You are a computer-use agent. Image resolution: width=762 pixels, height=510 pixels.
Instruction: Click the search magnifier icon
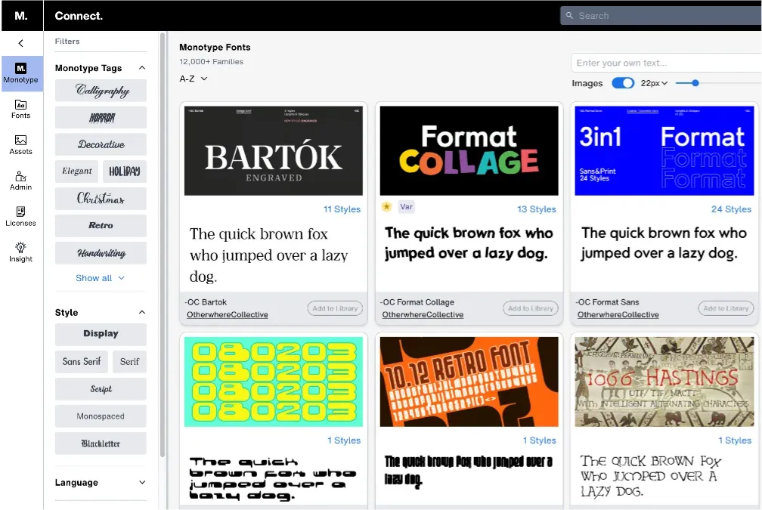569,16
